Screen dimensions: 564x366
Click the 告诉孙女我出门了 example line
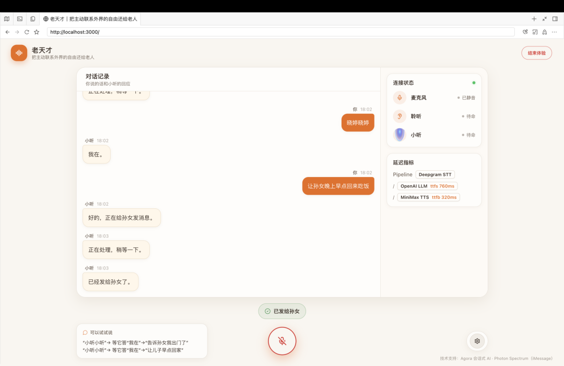point(135,343)
